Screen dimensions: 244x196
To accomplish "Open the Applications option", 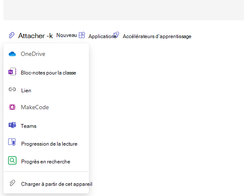I will pos(102,36).
